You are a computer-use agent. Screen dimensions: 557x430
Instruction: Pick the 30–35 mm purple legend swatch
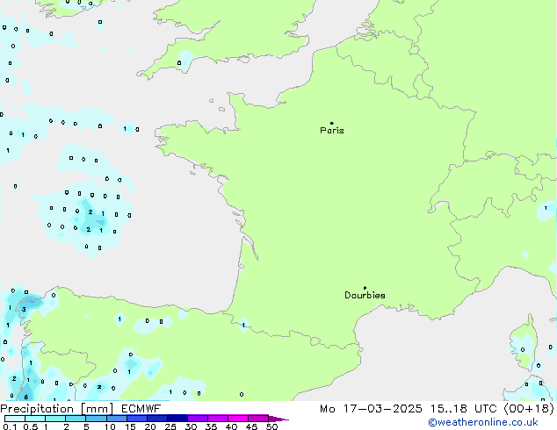(x=198, y=419)
